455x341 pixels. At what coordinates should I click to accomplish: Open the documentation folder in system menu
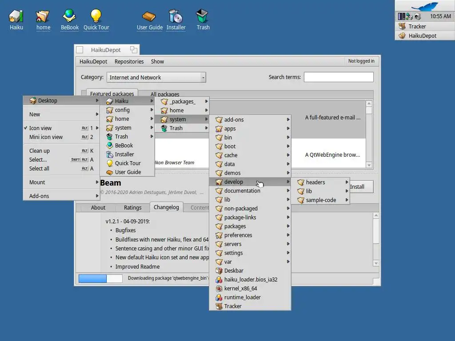point(250,191)
